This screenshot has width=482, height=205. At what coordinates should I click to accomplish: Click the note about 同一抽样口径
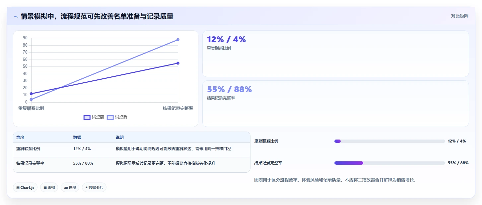coord(173,149)
